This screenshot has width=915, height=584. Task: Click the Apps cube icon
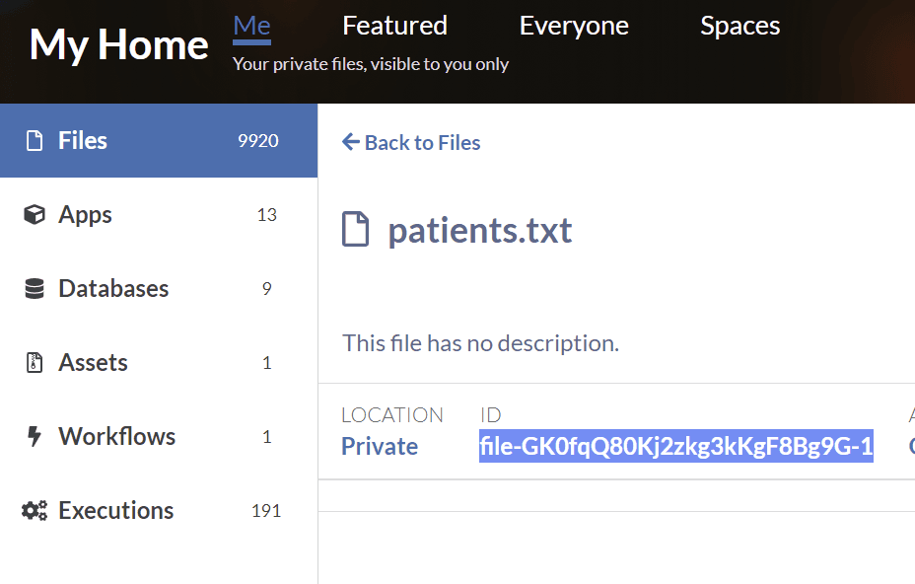coord(35,215)
